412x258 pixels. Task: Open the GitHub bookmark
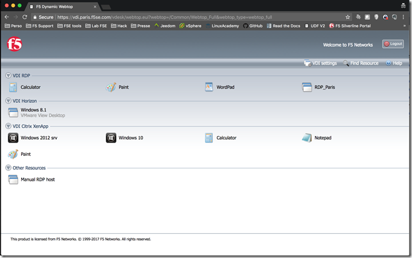[x=253, y=26]
